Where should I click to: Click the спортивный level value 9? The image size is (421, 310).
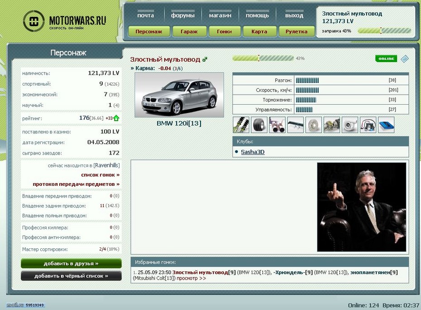pyautogui.click(x=101, y=83)
